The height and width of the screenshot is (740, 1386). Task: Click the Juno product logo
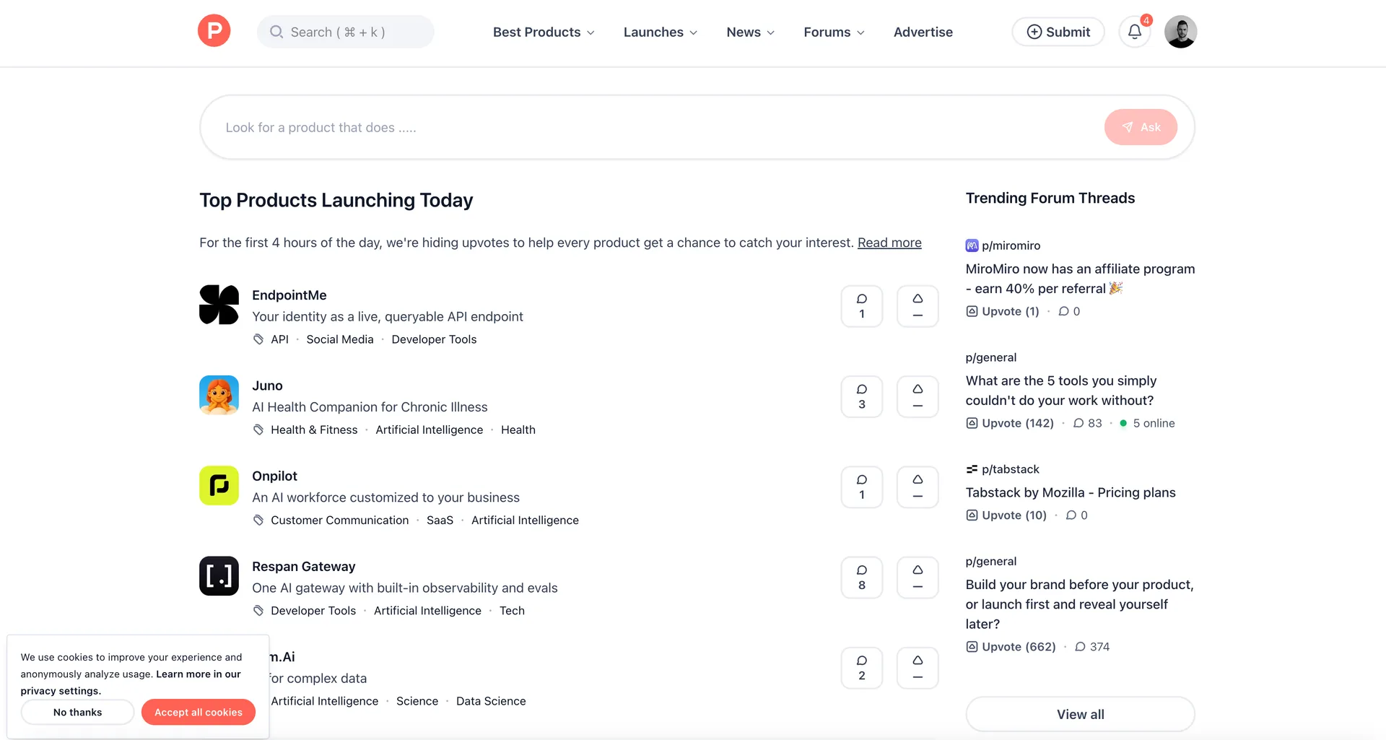[x=219, y=395]
